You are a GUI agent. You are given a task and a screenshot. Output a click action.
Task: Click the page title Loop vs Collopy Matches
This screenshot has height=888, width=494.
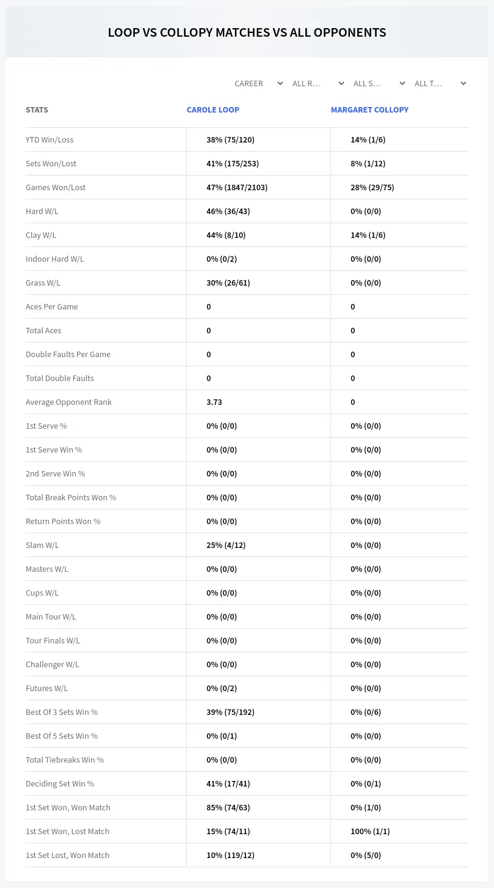pos(247,32)
